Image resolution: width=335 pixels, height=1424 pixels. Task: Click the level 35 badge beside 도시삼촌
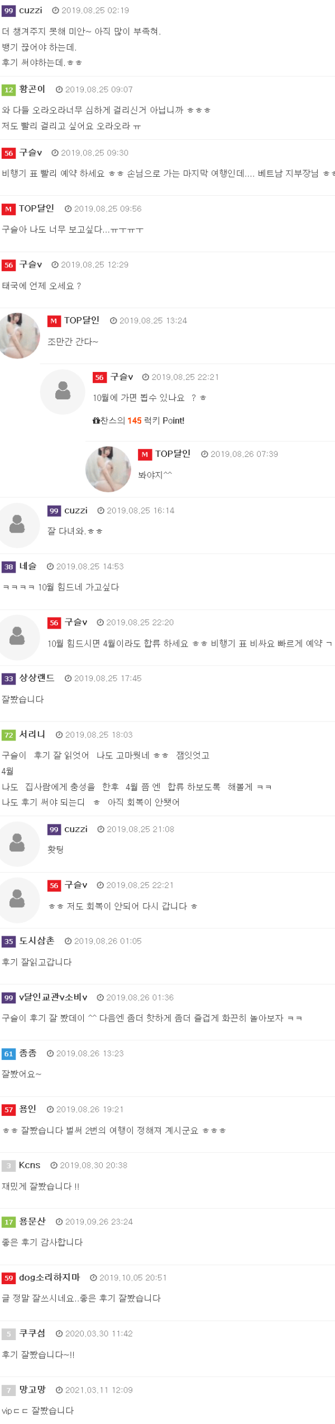(8, 941)
